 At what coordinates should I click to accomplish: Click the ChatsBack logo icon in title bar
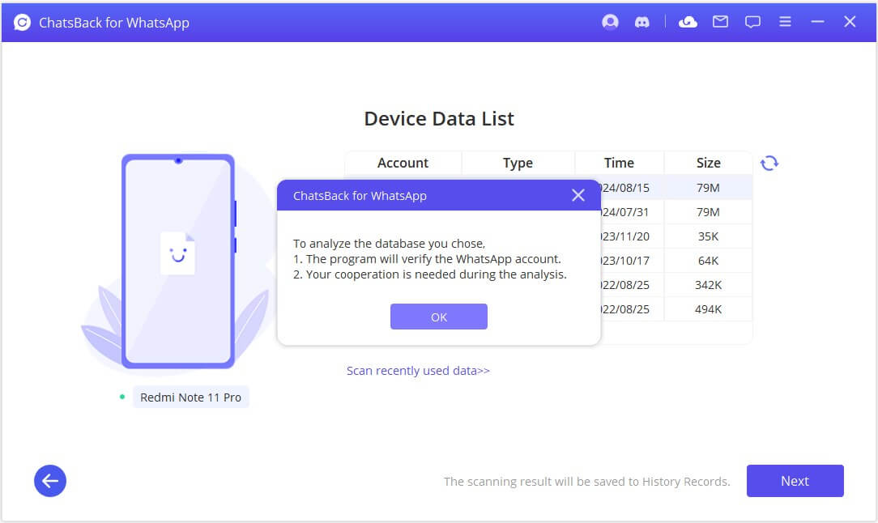23,23
